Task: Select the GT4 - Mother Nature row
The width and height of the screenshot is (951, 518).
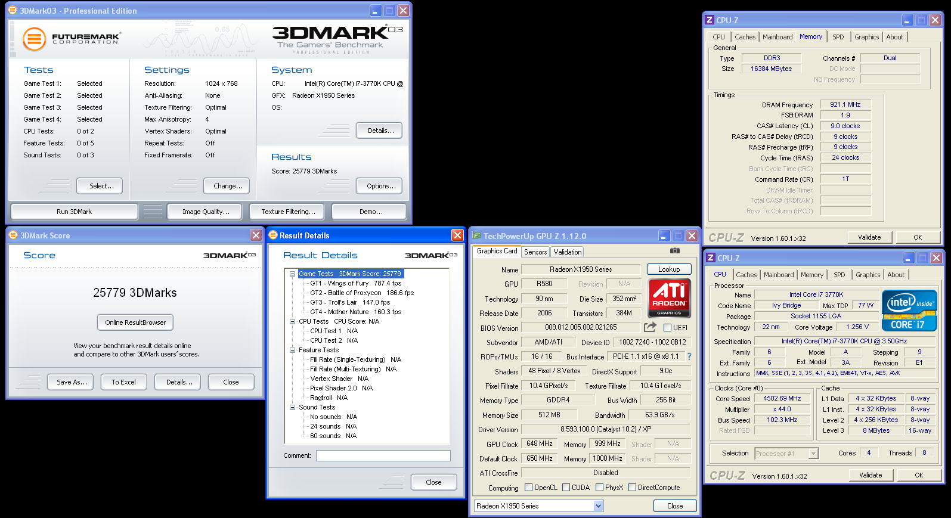Action: click(355, 312)
